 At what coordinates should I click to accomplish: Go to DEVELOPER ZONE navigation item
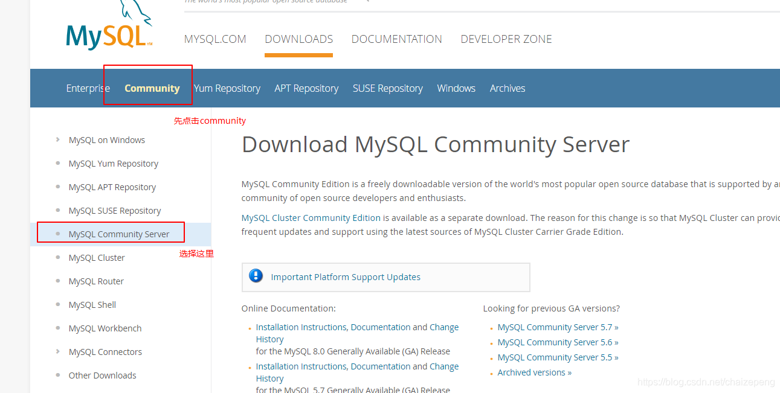506,39
